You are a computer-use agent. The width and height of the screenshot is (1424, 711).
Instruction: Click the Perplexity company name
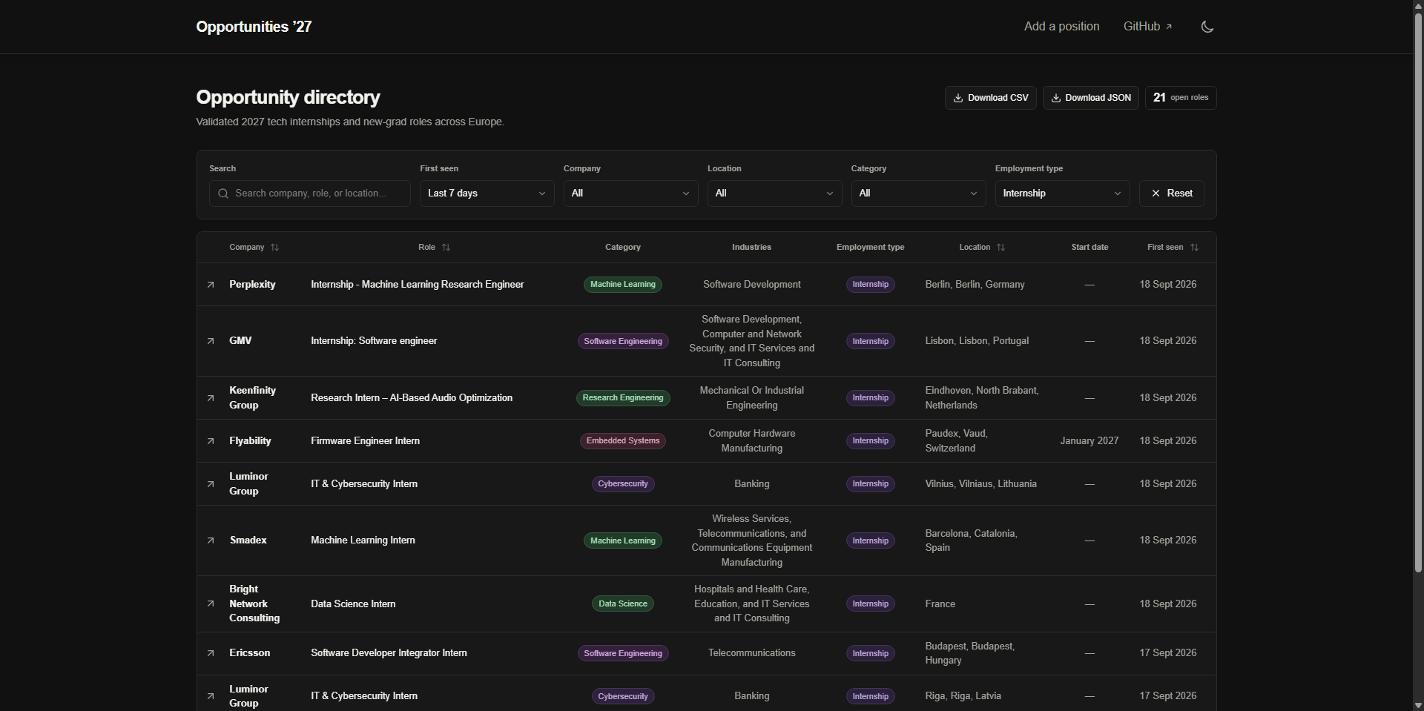tap(252, 285)
